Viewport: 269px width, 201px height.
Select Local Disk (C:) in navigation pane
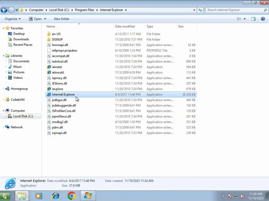(23, 116)
